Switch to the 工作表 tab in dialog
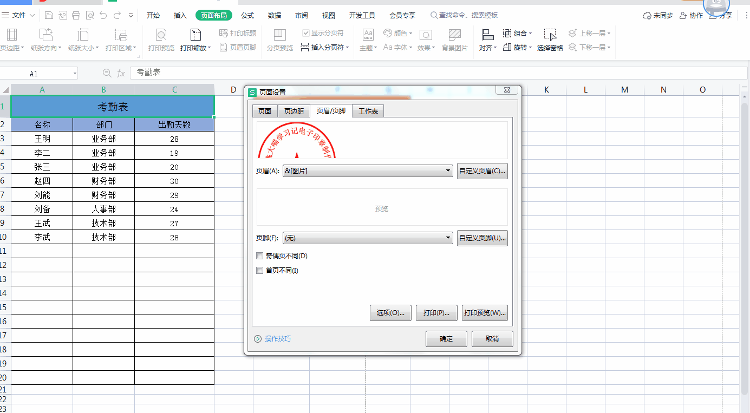 [x=368, y=112]
